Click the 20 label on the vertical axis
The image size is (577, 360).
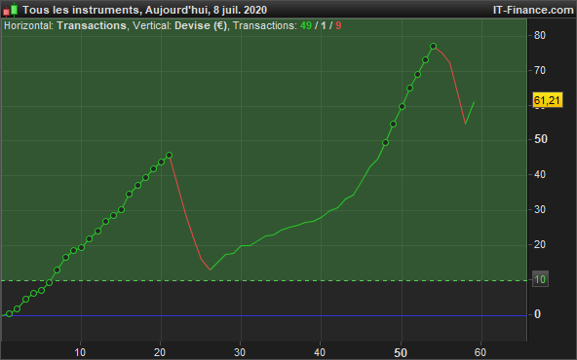(540, 244)
